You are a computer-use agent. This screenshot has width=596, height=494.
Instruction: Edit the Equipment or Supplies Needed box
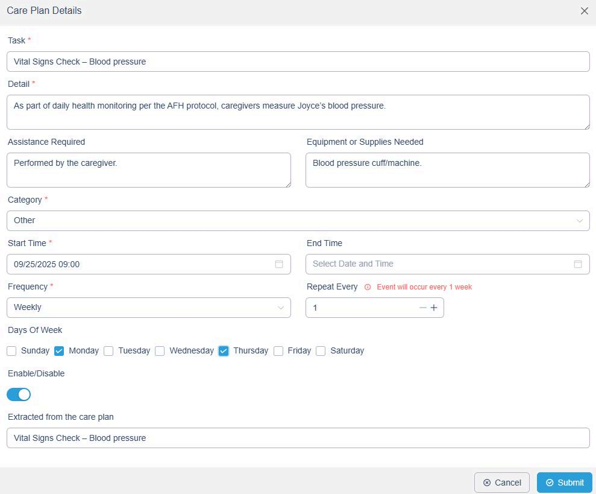coord(447,170)
